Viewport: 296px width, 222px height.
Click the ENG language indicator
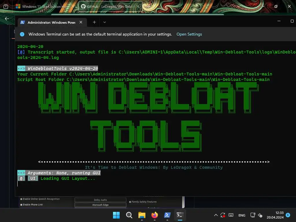pyautogui.click(x=242, y=215)
